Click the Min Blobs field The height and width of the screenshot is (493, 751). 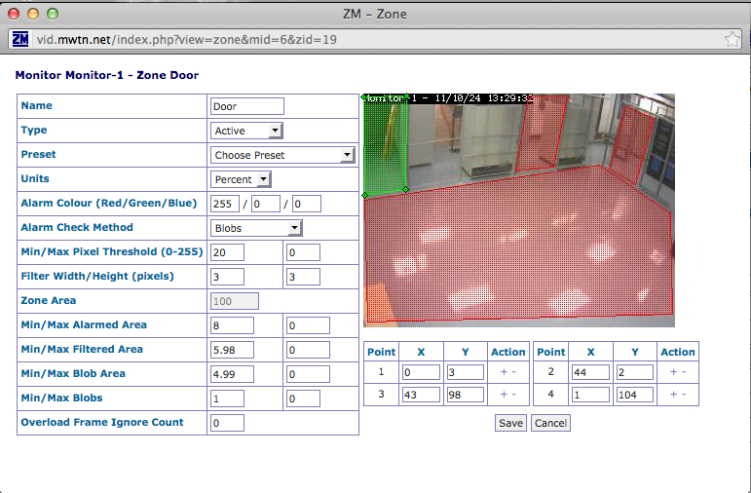click(x=227, y=398)
